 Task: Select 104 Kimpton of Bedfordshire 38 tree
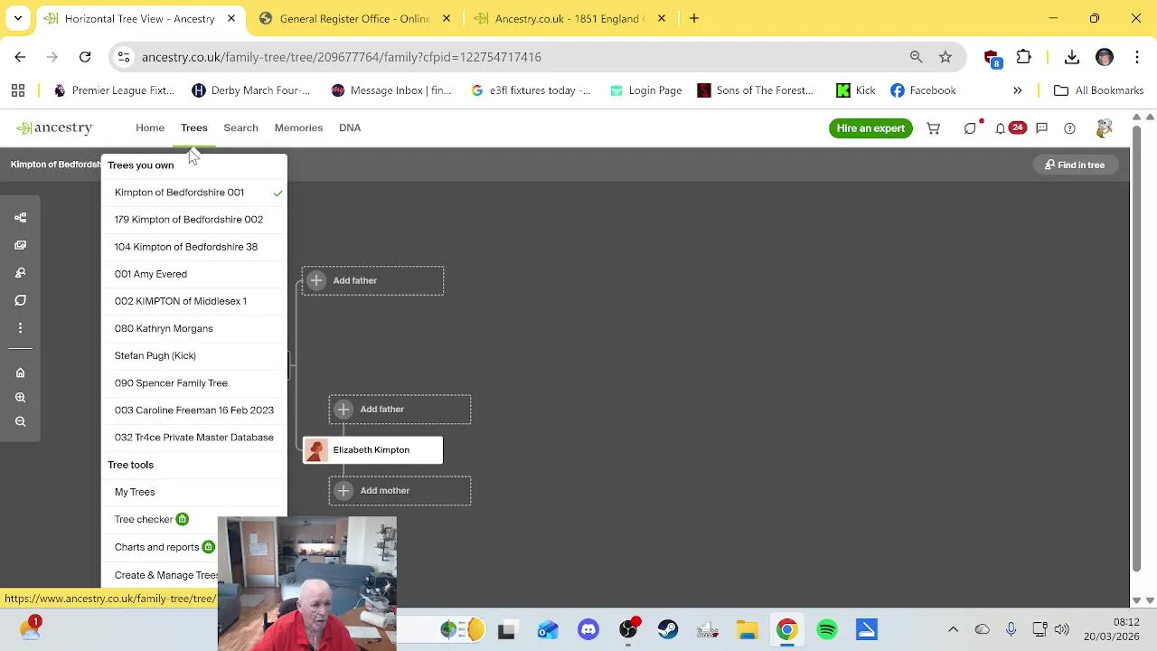point(194,247)
